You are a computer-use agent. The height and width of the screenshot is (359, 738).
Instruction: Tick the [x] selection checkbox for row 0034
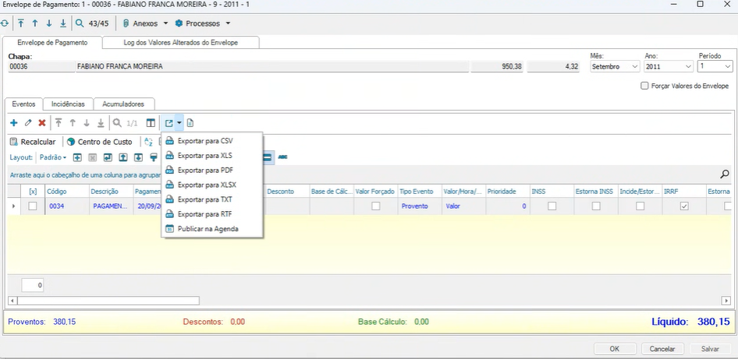point(33,206)
